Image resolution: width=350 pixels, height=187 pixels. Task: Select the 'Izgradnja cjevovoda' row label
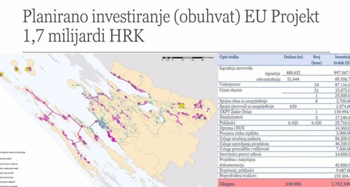pyautogui.click(x=236, y=68)
